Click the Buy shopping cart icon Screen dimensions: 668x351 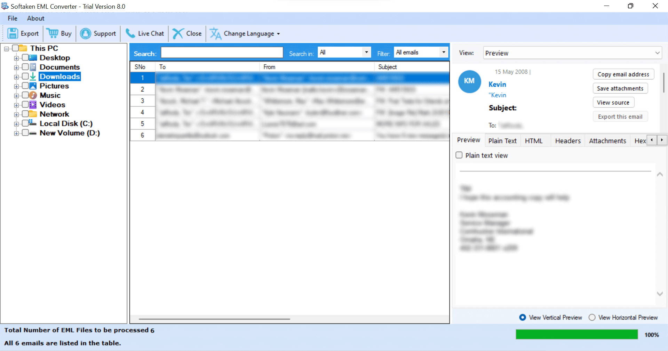tap(53, 33)
